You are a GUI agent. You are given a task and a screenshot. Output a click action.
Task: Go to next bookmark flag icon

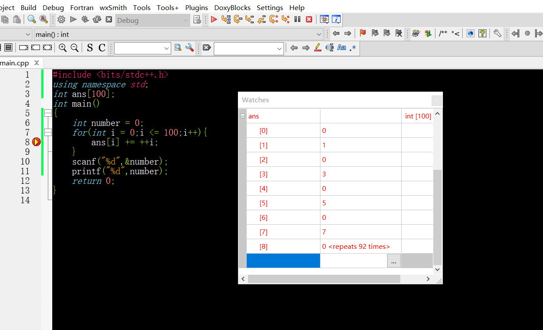(387, 33)
